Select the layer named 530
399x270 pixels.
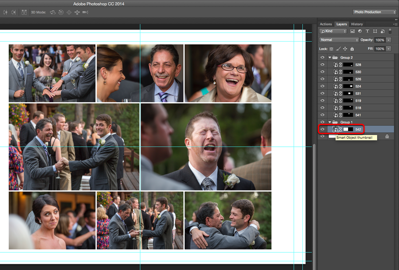point(358,72)
